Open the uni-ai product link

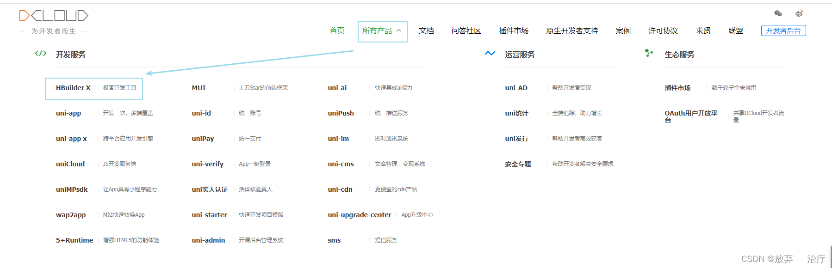(x=337, y=88)
